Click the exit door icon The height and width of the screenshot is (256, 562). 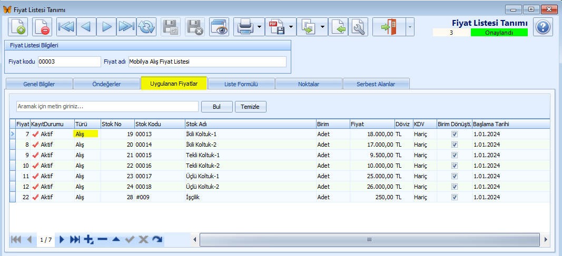coord(389,27)
